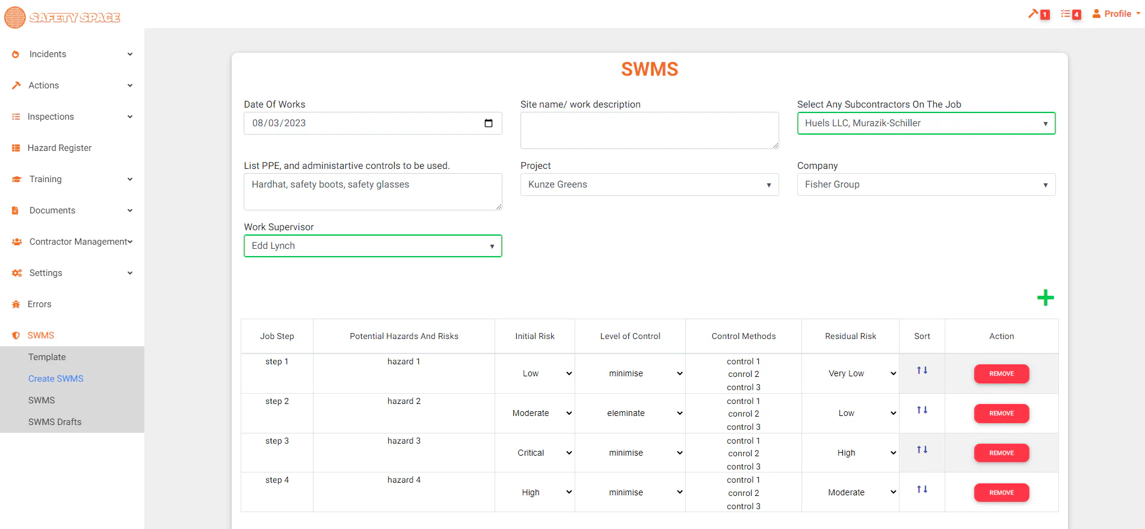
Task: Open the Company dropdown showing Fisher Group
Action: point(927,185)
